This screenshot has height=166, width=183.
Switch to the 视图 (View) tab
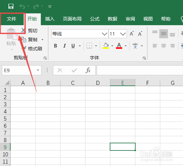(148, 19)
